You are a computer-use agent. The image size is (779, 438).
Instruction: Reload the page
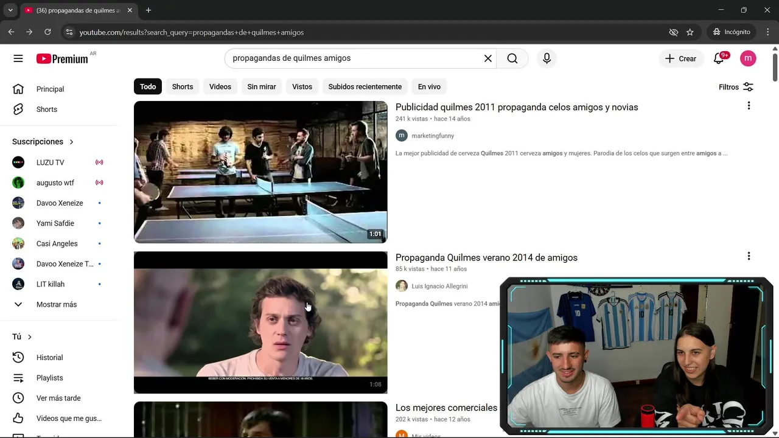pos(47,32)
